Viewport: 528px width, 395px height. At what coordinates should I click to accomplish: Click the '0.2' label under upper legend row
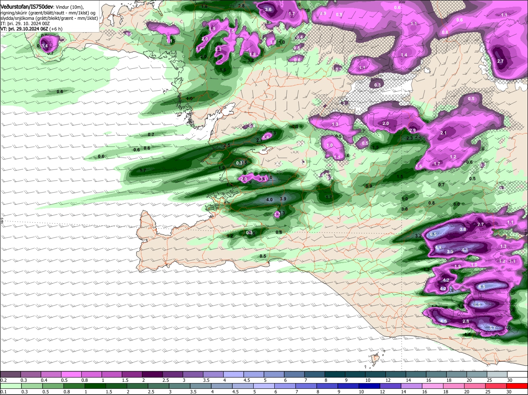(4, 380)
